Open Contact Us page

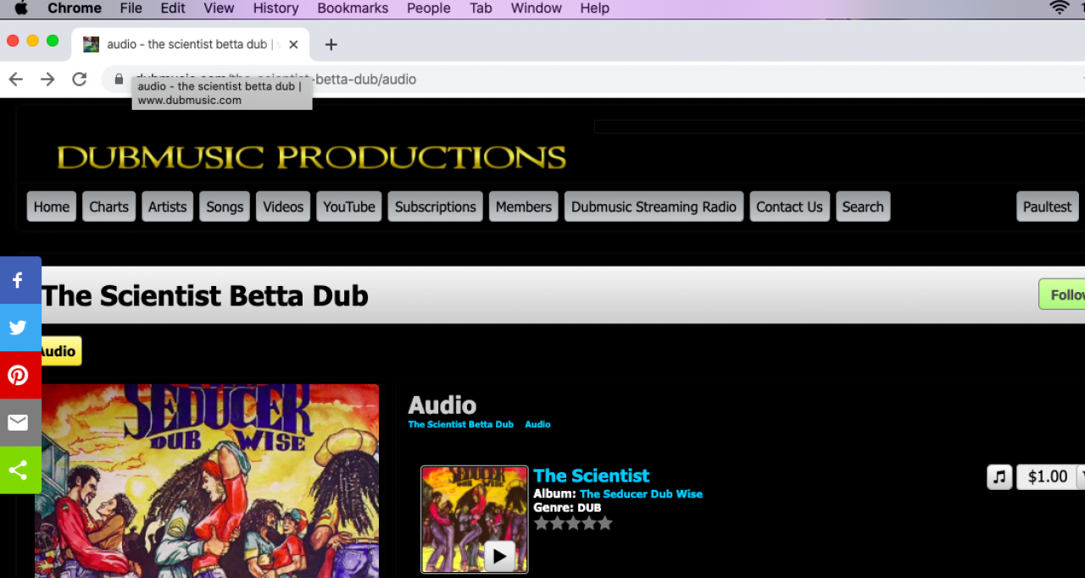tap(790, 206)
